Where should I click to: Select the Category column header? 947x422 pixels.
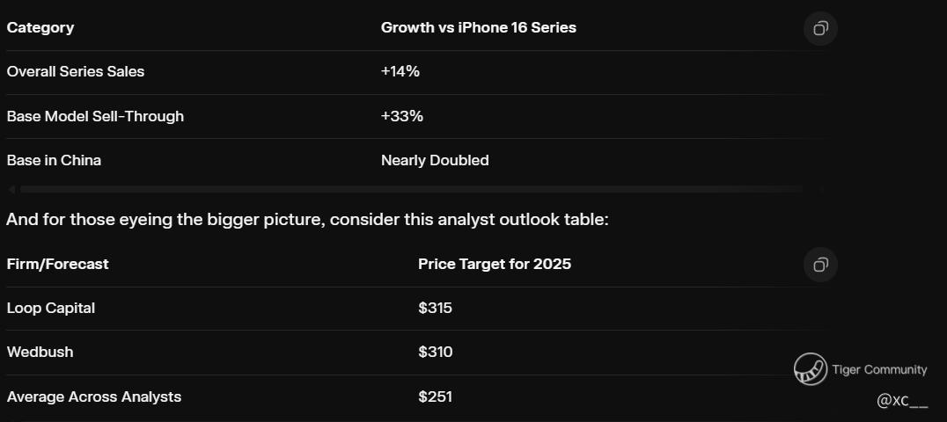[x=40, y=28]
